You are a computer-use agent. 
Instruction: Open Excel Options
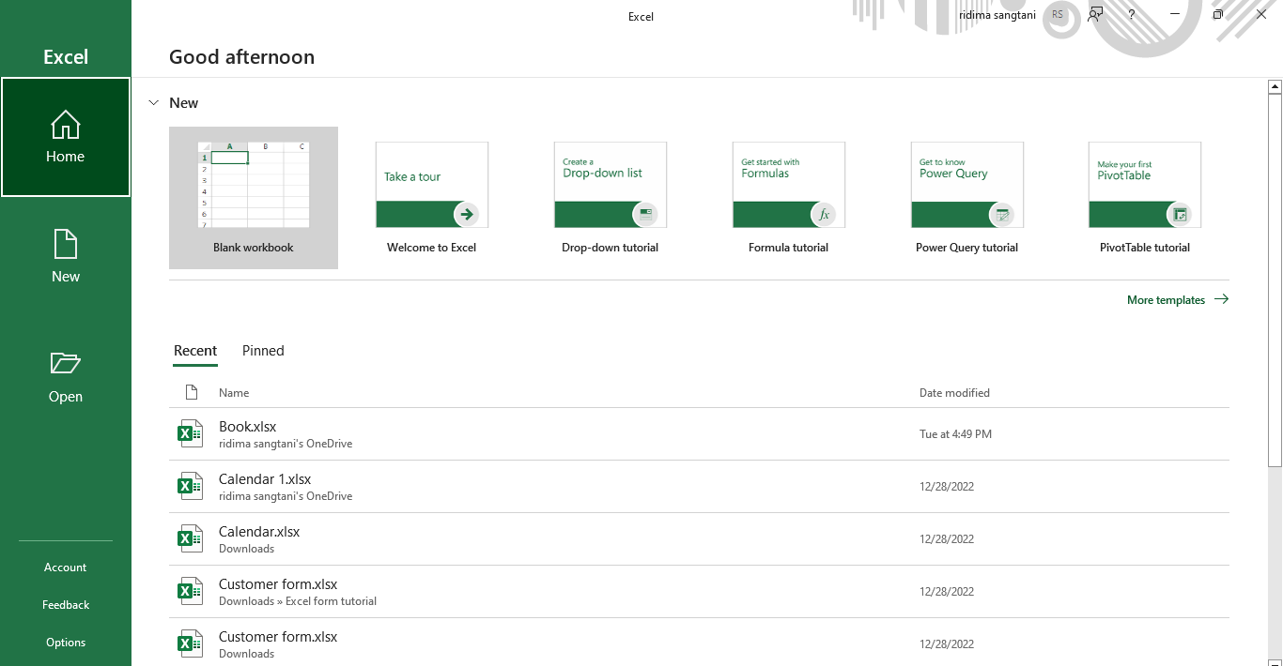(66, 643)
